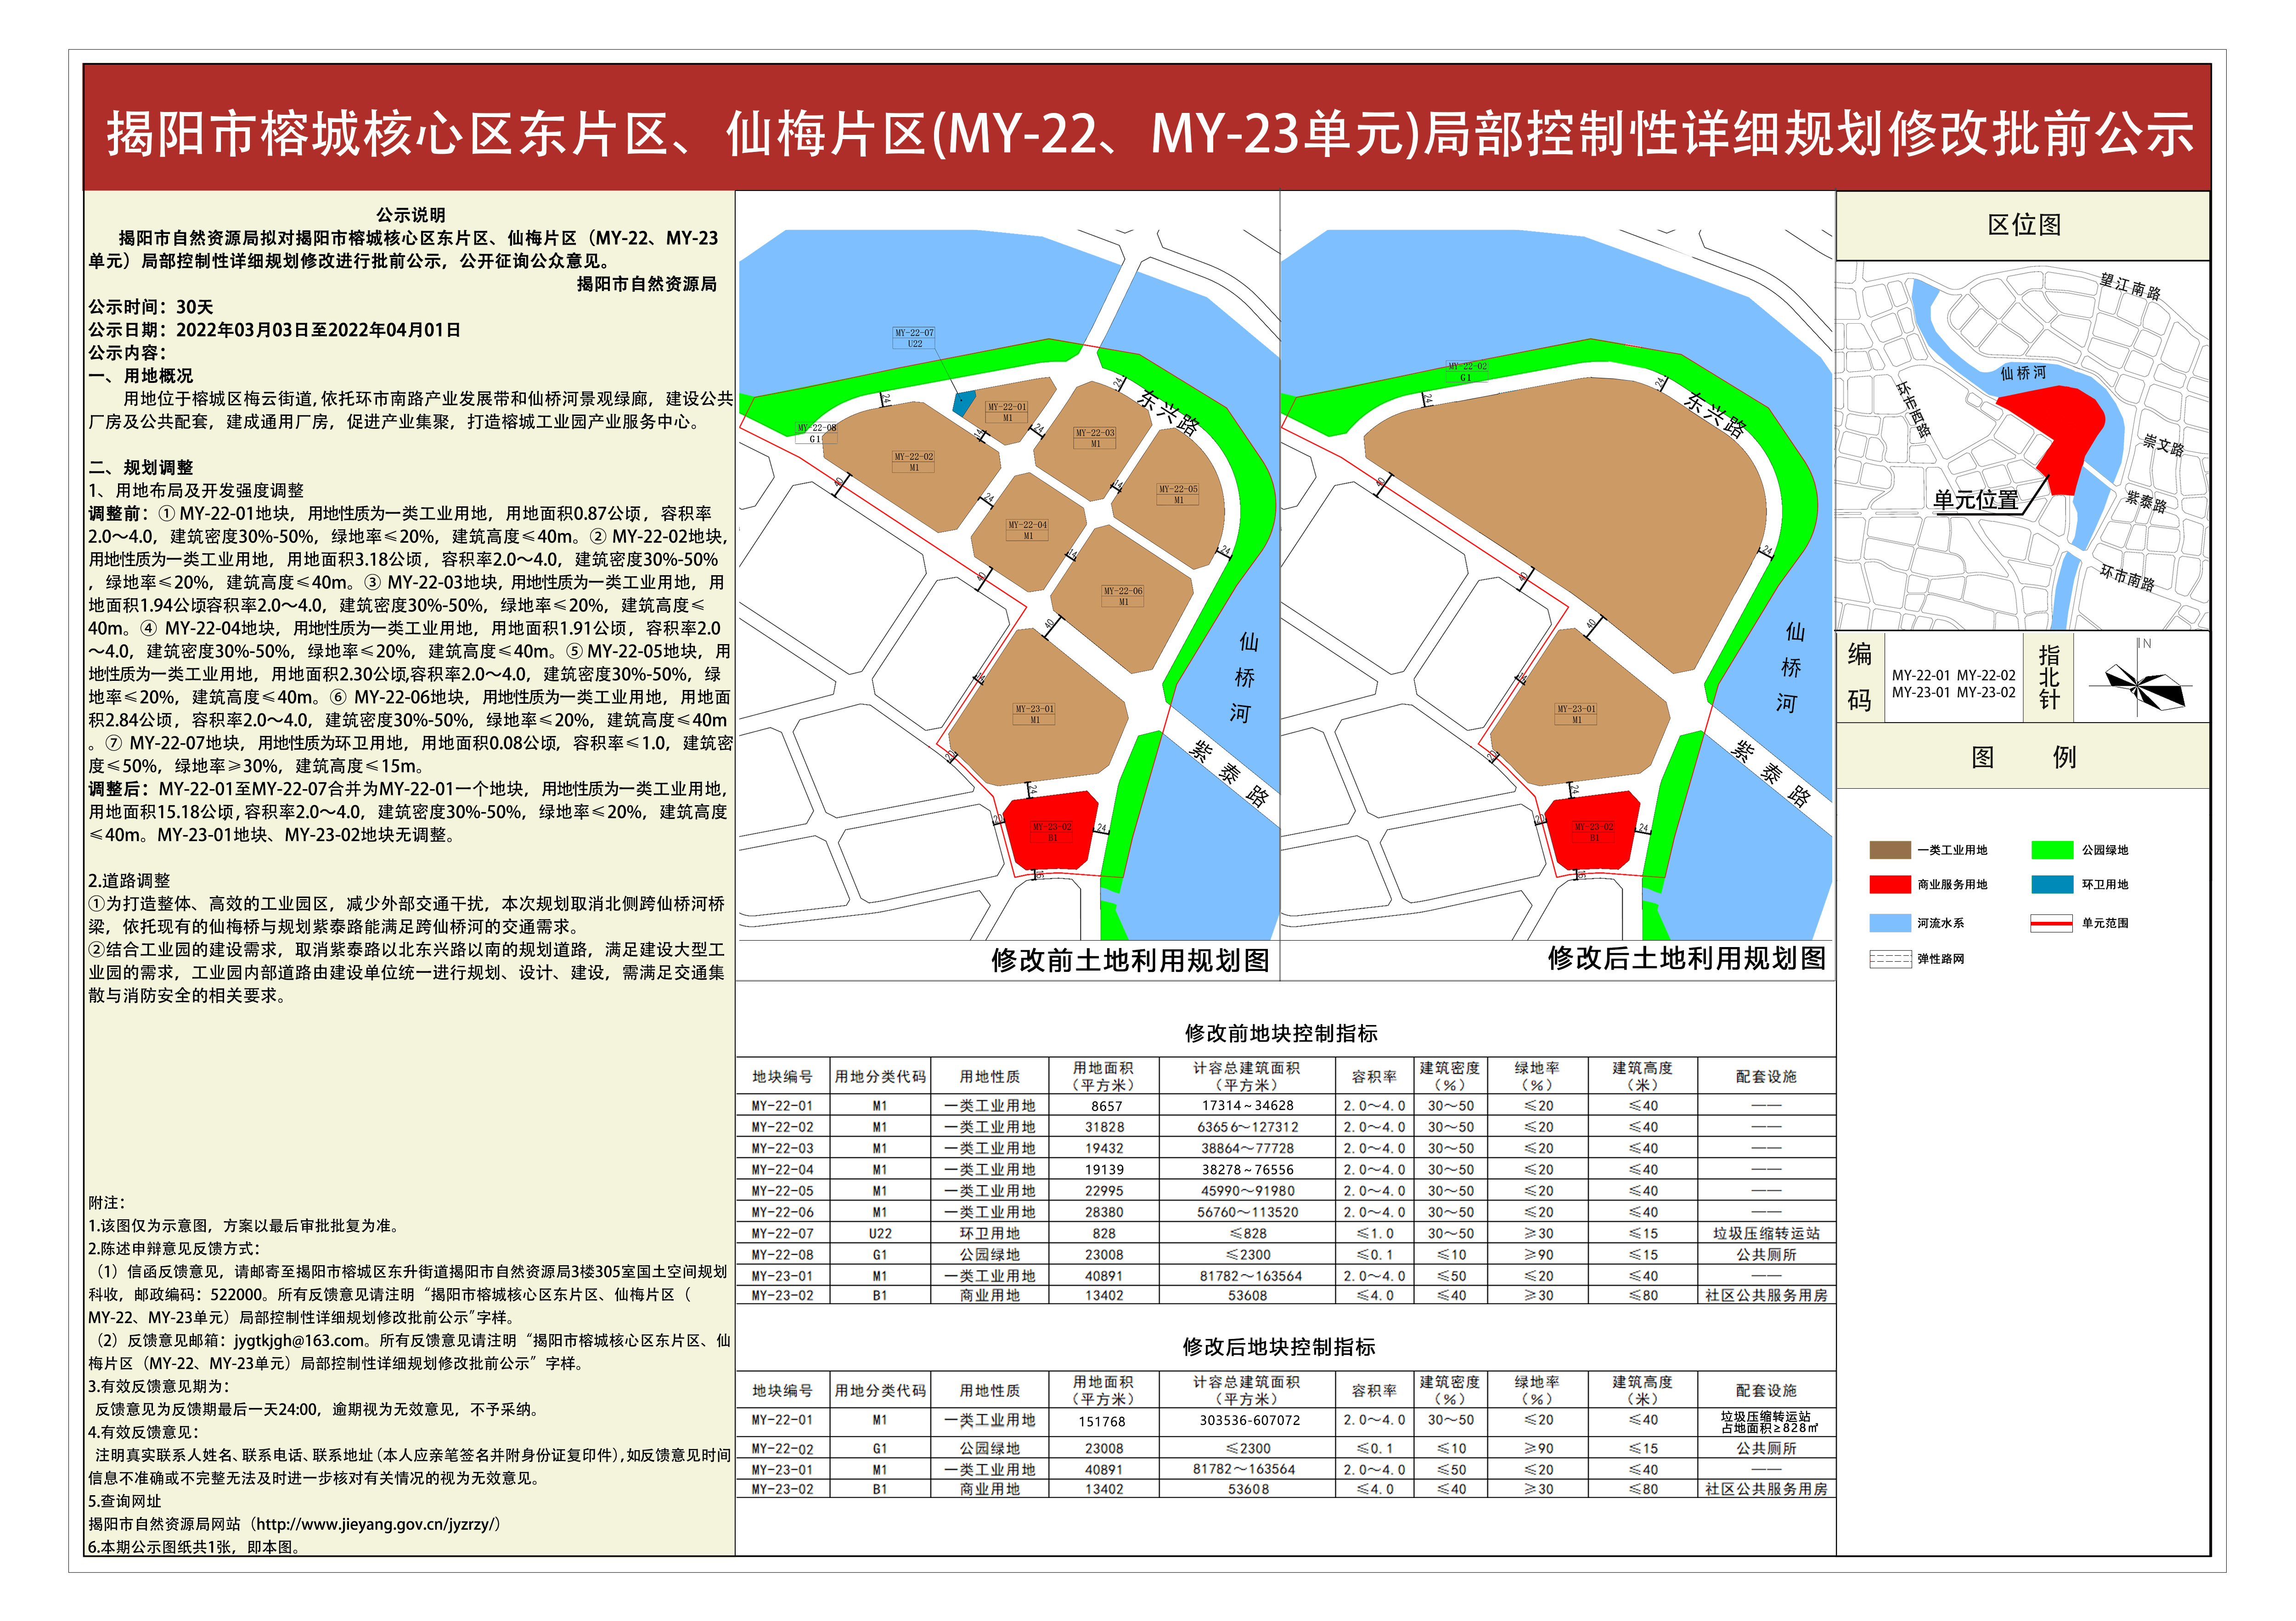Click the 紫泰路 road label on before map
This screenshot has width=2296, height=1621.
(x=1229, y=773)
